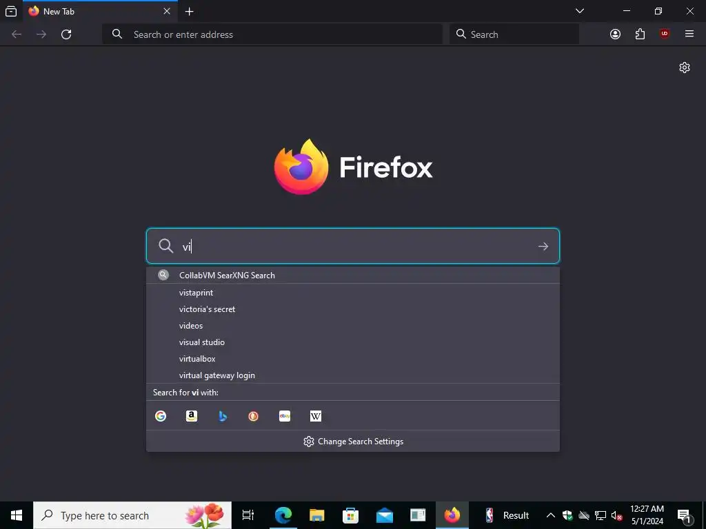The width and height of the screenshot is (706, 529).
Task: Open the Firefox account icon
Action: point(615,34)
